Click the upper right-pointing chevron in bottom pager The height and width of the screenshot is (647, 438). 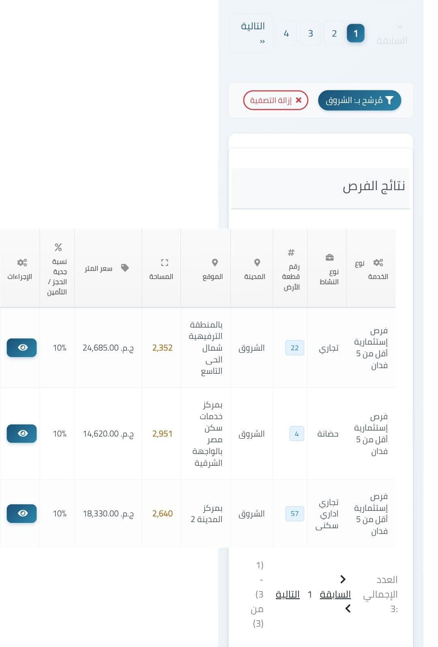(343, 579)
